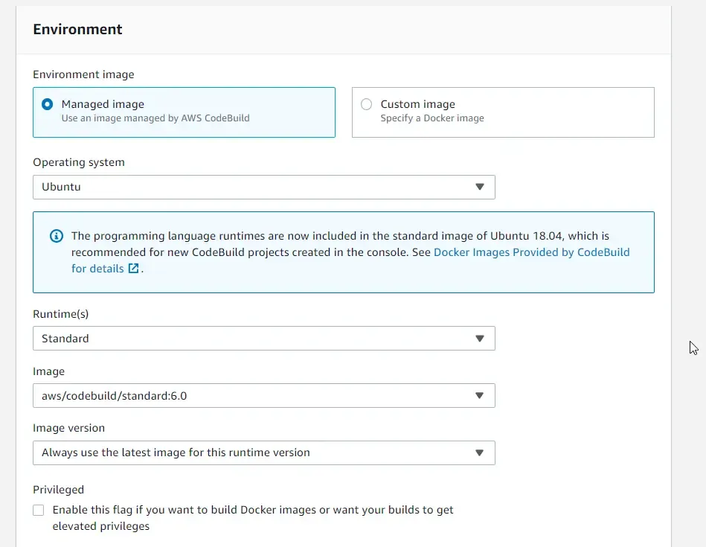Click the Environment image label
706x547 pixels.
(x=83, y=74)
